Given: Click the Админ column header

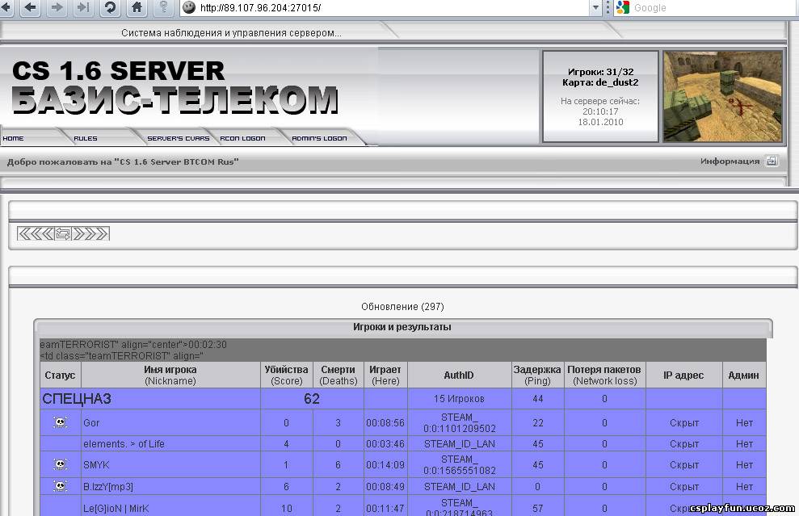Looking at the screenshot, I should click(x=744, y=375).
